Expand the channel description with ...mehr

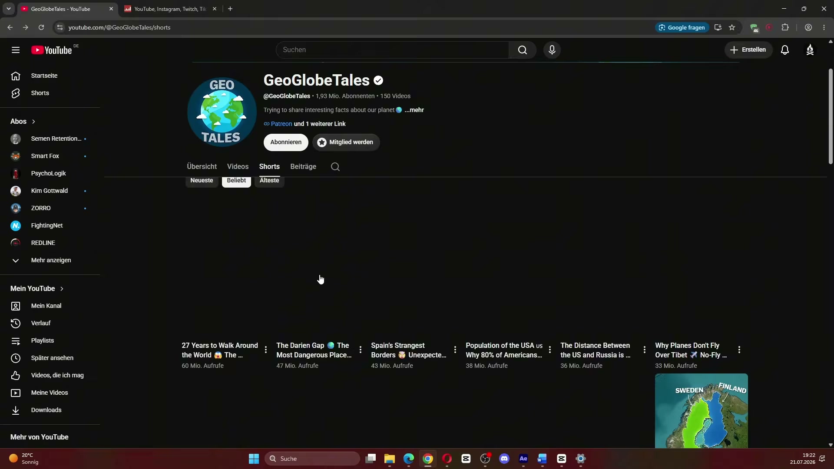(x=414, y=110)
